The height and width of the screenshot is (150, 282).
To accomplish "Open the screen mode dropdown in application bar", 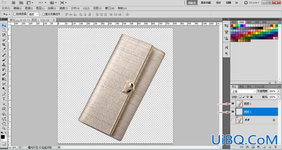I will point(63,3).
